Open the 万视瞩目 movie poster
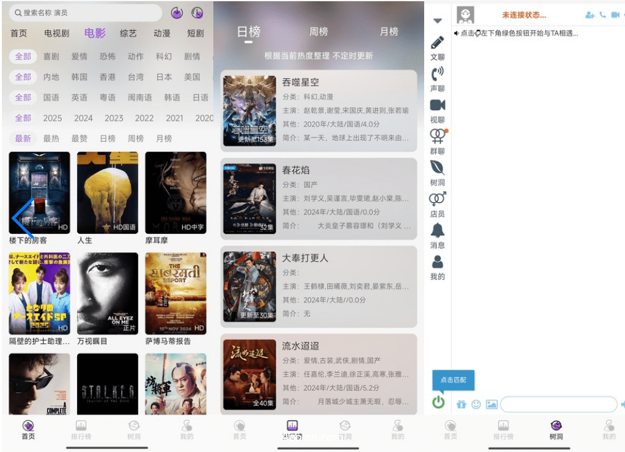Screen dimensions: 625x452 [108, 293]
